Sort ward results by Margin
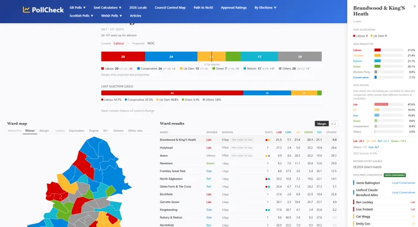This screenshot has width=418, height=227. point(321,124)
